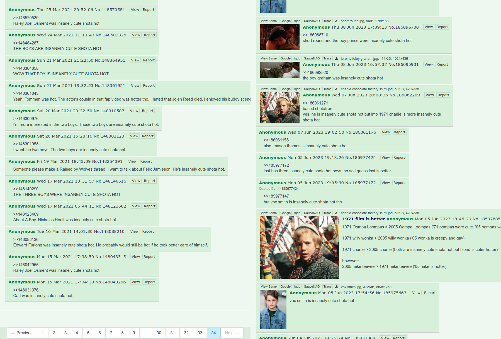Image resolution: width=501 pixels, height=339 pixels.
Task: Open results page 33
Action: tap(200, 333)
